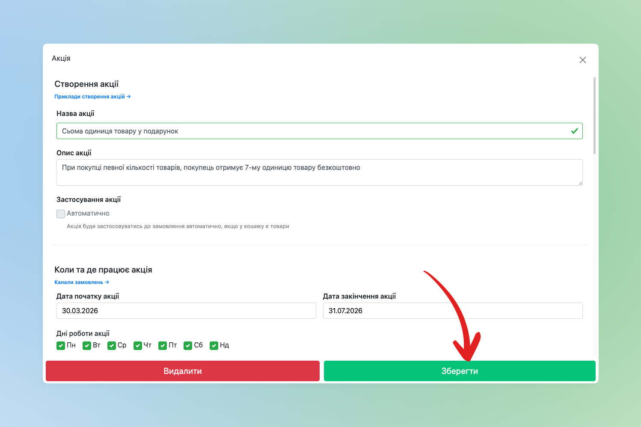Viewport: 641px width, 427px height.
Task: Disable the Сб day checkbox
Action: pos(188,346)
